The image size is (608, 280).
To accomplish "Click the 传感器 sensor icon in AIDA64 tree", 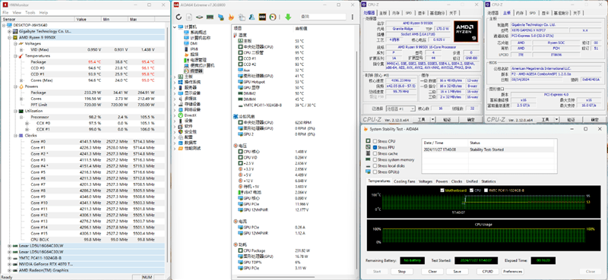I will [186, 71].
